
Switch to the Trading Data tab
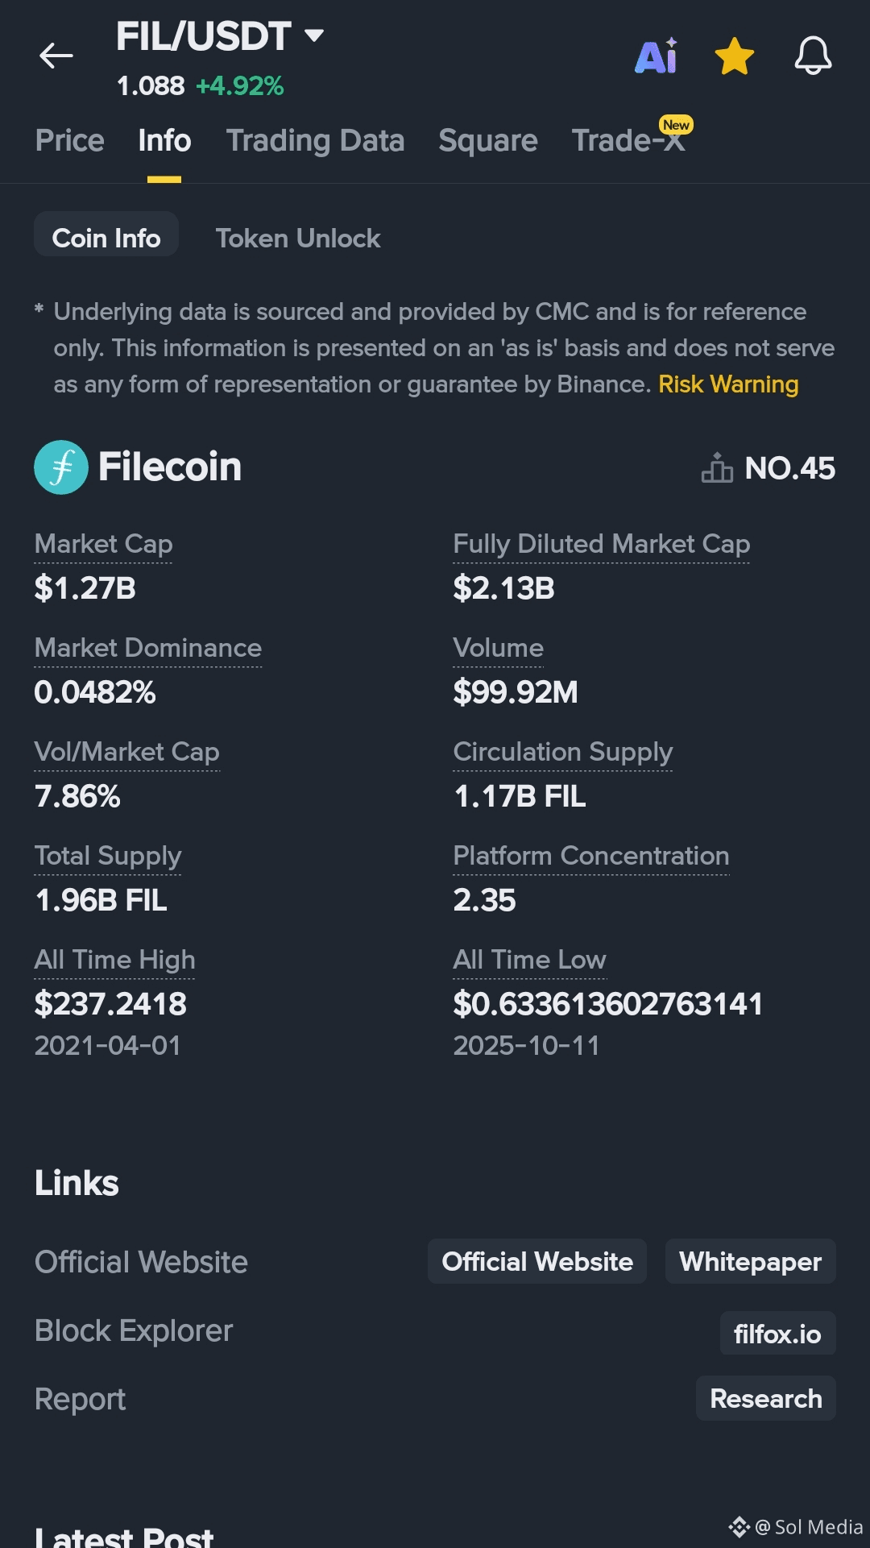315,141
